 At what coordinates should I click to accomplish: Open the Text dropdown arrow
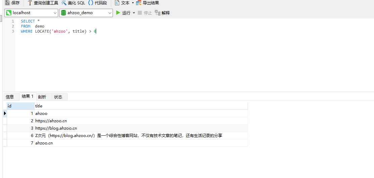133,3
